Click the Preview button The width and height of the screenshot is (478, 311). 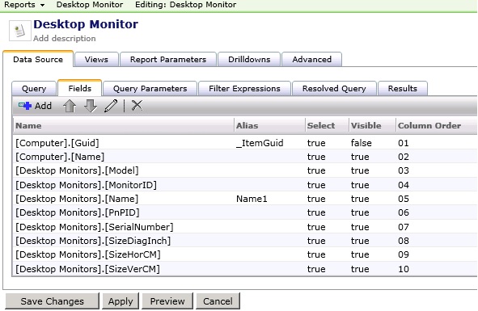click(x=167, y=301)
